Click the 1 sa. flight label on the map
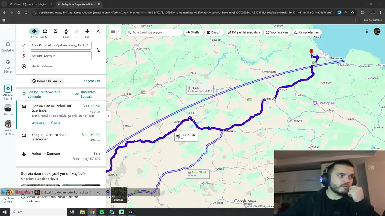 click(200, 89)
